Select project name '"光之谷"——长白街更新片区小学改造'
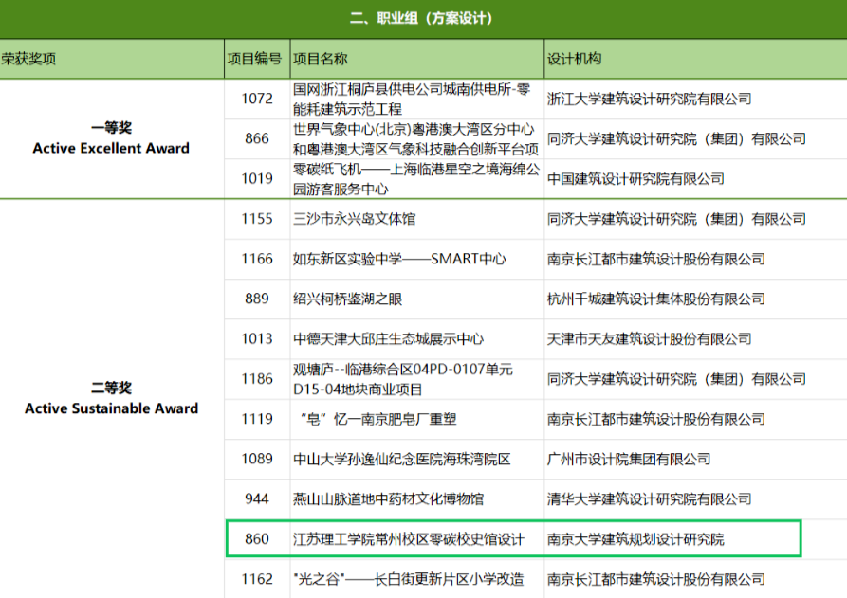Image resolution: width=847 pixels, height=598 pixels. click(x=411, y=579)
